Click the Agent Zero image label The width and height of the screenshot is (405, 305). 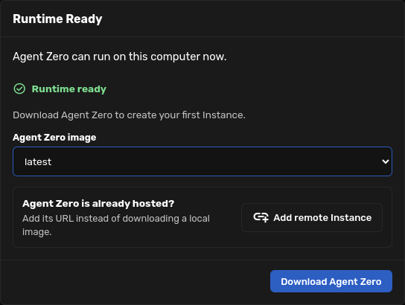click(x=54, y=138)
